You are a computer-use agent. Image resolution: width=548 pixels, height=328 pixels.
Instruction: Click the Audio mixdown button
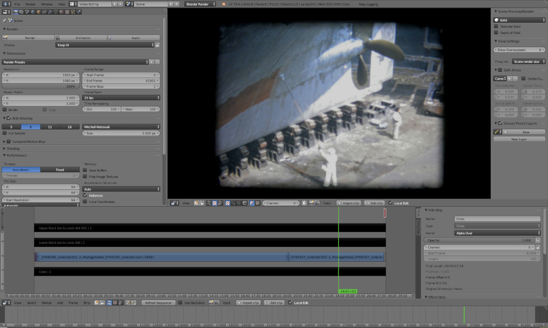pyautogui.click(x=134, y=38)
